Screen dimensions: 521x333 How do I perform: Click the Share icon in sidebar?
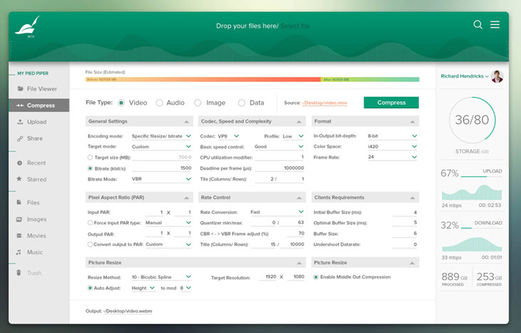[x=20, y=138]
